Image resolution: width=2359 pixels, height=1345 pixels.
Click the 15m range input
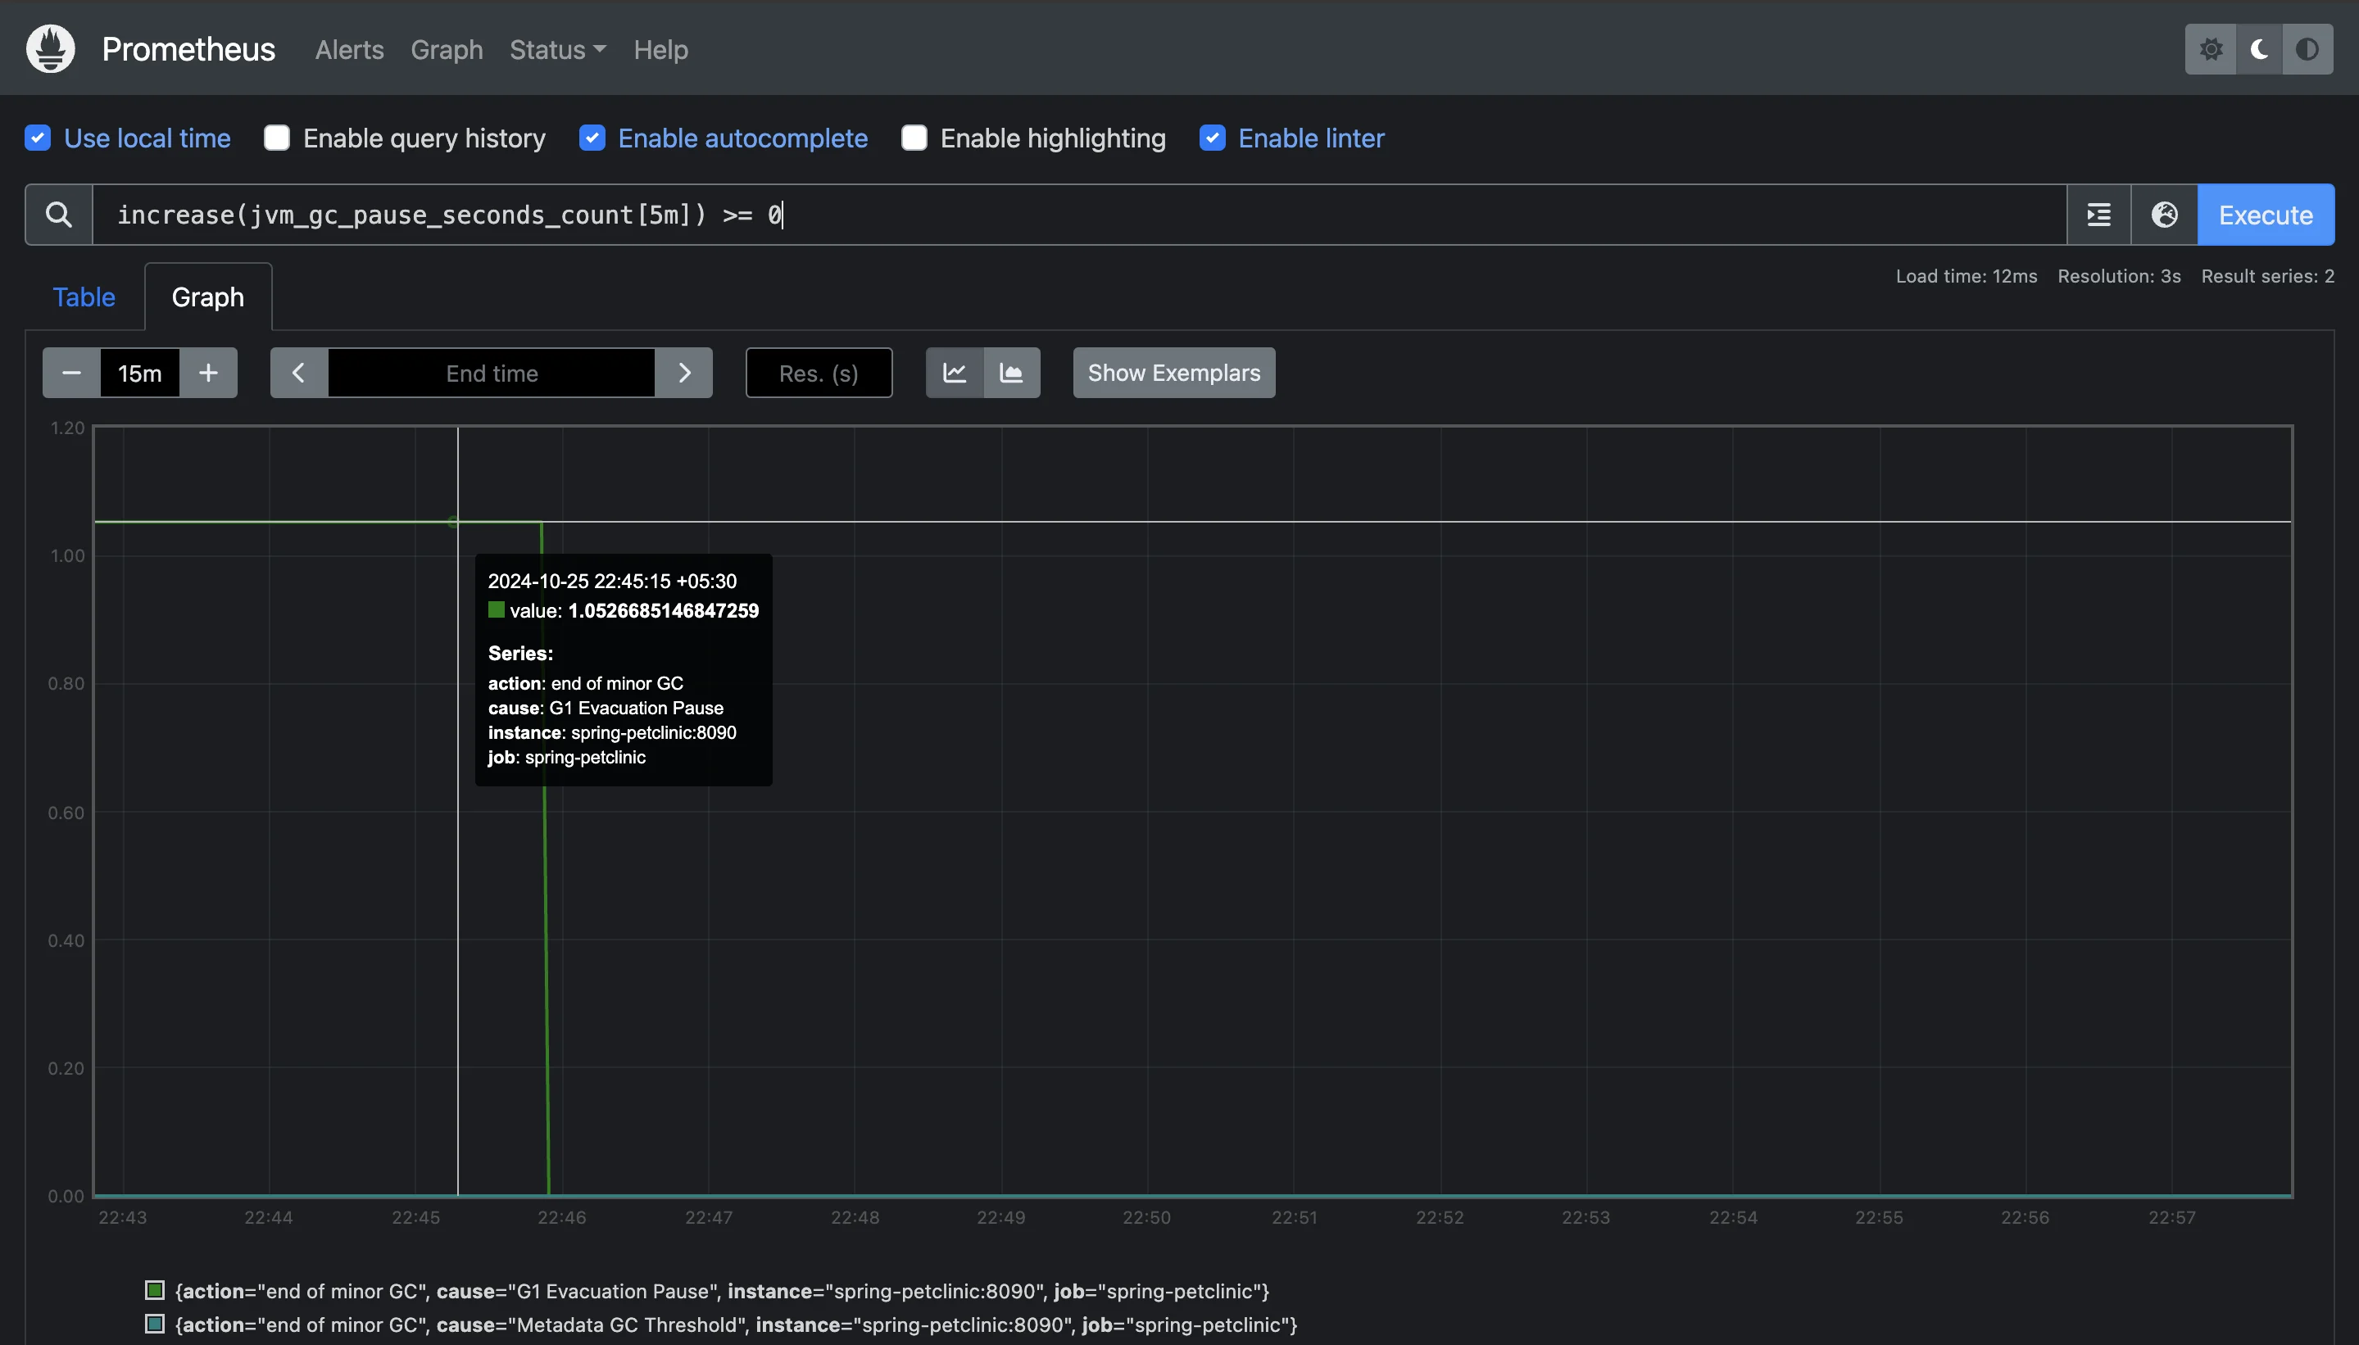point(139,374)
